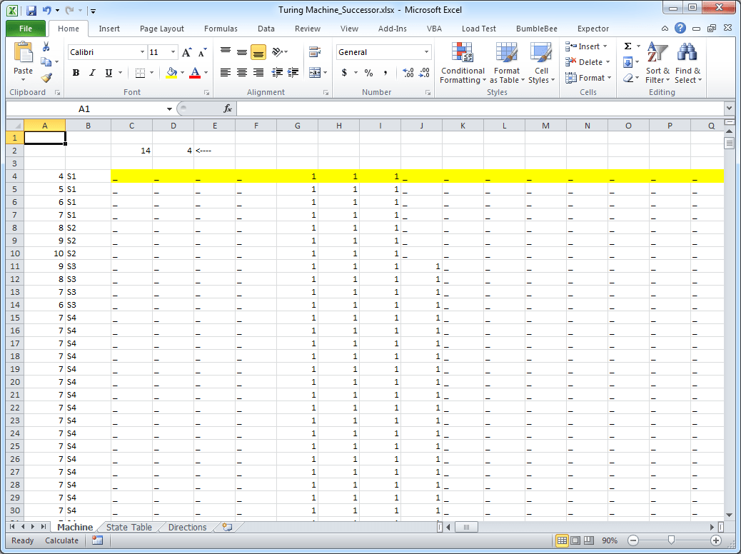This screenshot has width=741, height=554.
Task: Apply red font color
Action: pos(195,72)
